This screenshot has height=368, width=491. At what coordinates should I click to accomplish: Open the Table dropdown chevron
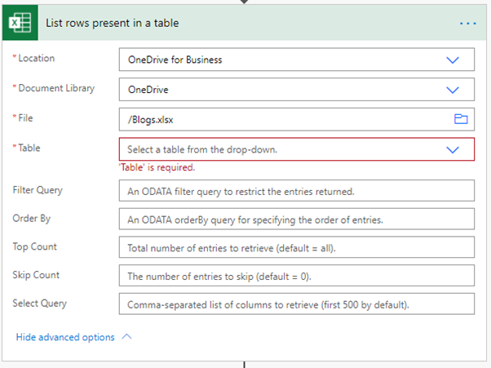tap(453, 149)
